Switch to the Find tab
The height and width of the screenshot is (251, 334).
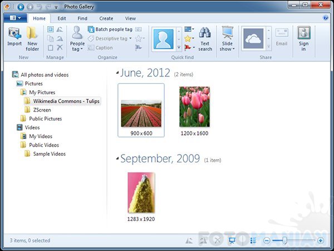(82, 18)
